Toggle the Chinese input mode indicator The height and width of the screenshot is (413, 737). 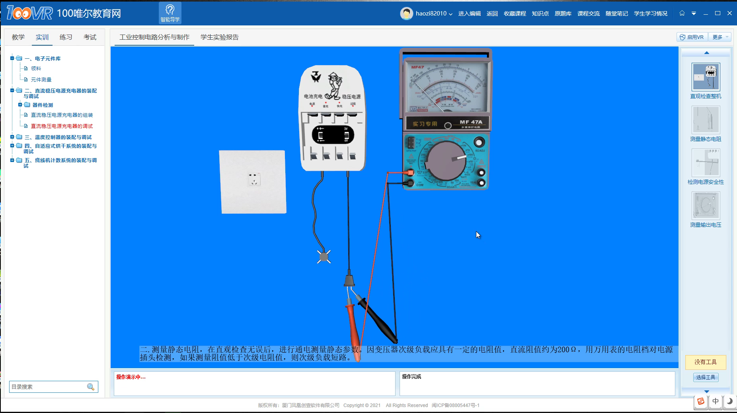coord(715,401)
